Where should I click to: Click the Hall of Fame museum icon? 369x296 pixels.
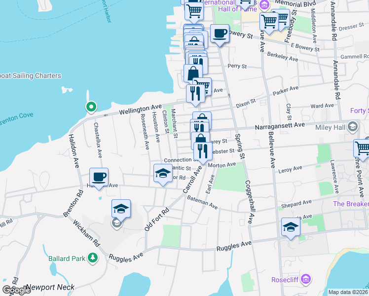264,5
